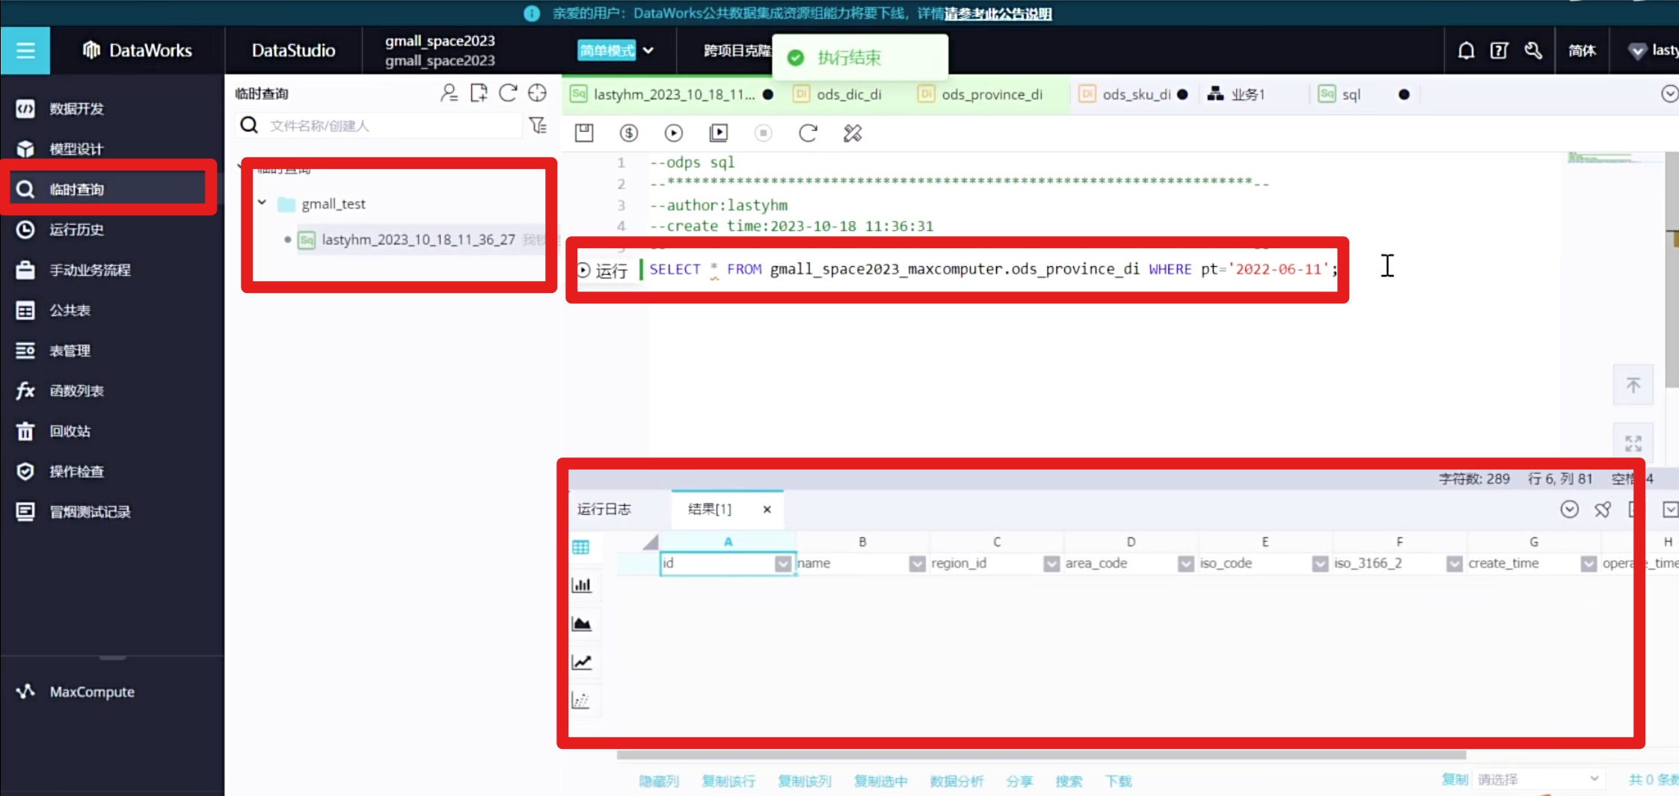The image size is (1679, 796).
Task: Open DataStudio in the top bar
Action: (x=293, y=50)
